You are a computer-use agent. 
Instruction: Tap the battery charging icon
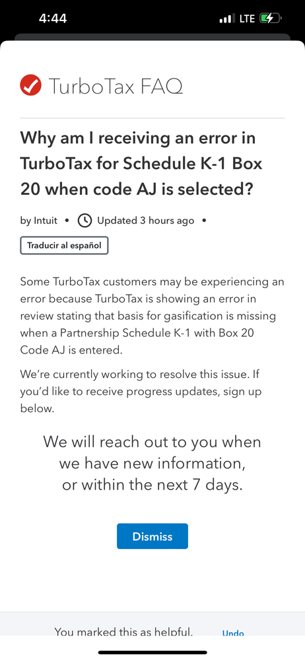pyautogui.click(x=269, y=18)
